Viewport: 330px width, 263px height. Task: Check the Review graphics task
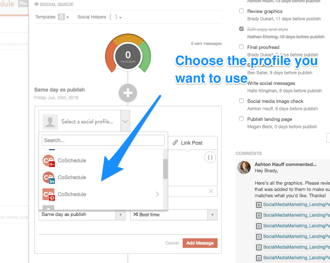pyautogui.click(x=241, y=11)
